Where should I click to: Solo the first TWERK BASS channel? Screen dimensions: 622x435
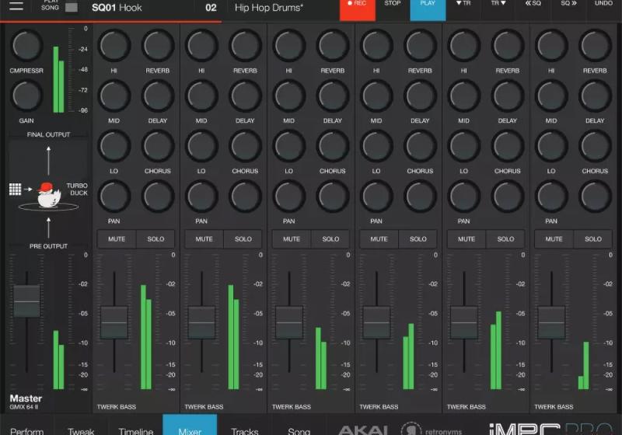[x=155, y=239]
